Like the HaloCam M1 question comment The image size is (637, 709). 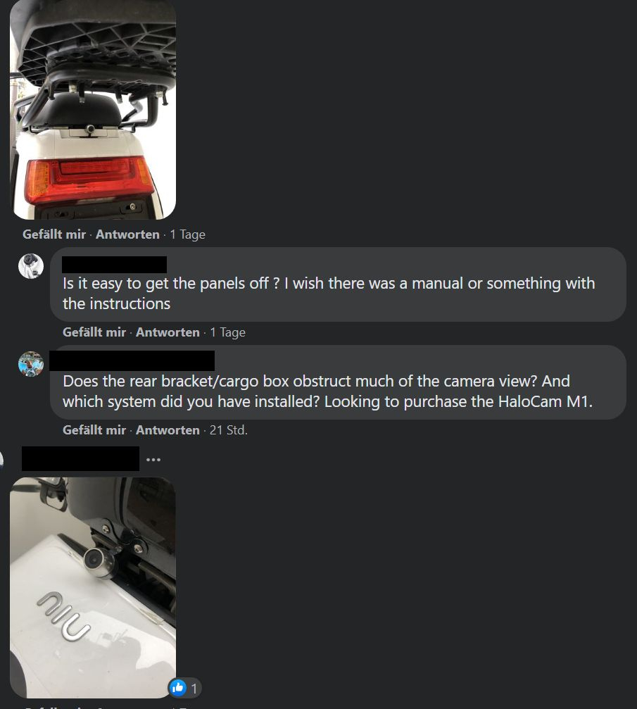tap(94, 430)
